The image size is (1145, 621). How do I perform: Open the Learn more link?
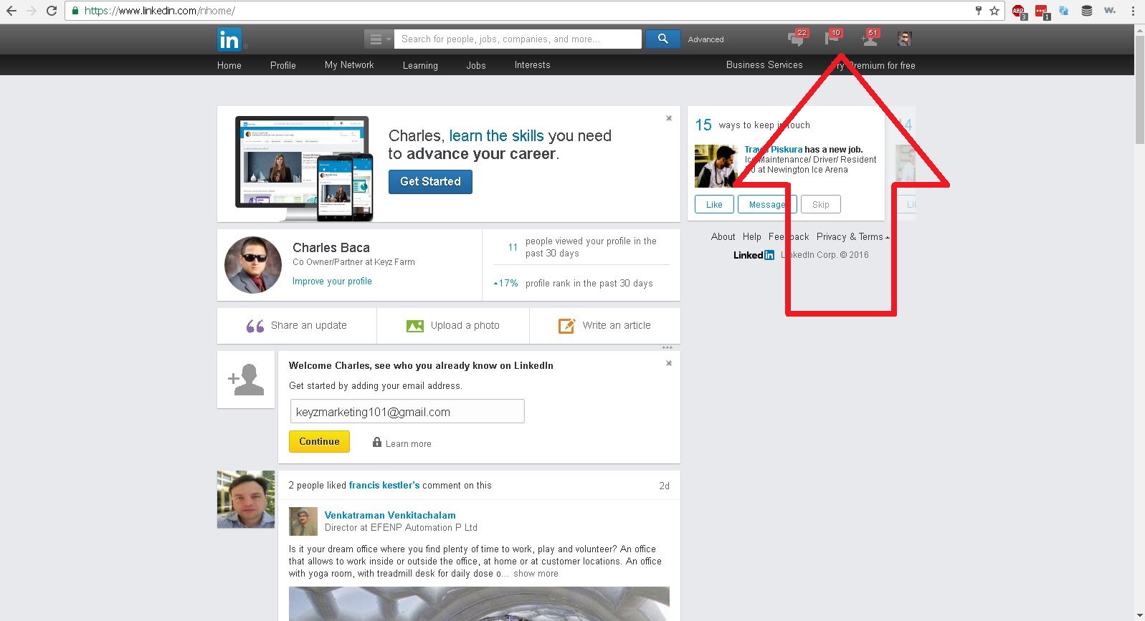click(x=409, y=444)
